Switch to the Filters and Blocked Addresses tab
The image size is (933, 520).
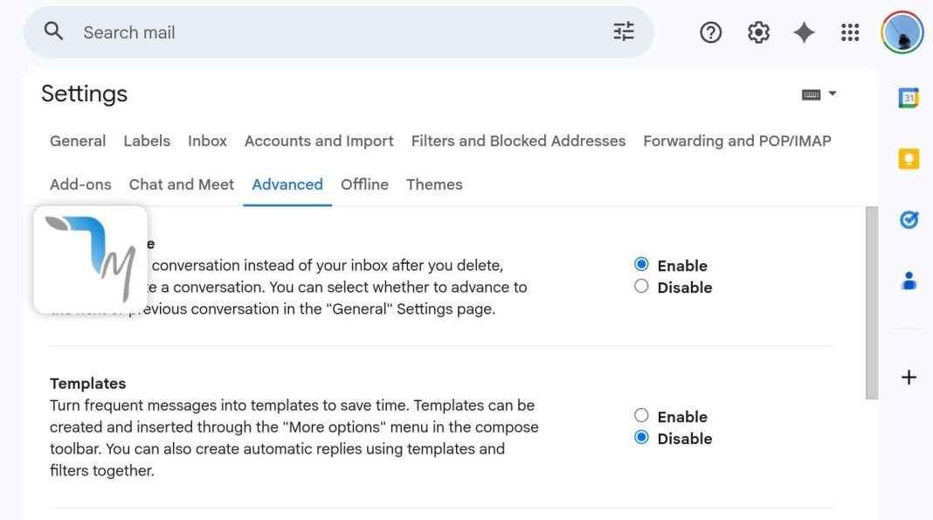[518, 141]
